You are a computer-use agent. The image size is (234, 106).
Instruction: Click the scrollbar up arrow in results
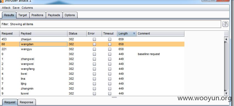click(x=226, y=39)
